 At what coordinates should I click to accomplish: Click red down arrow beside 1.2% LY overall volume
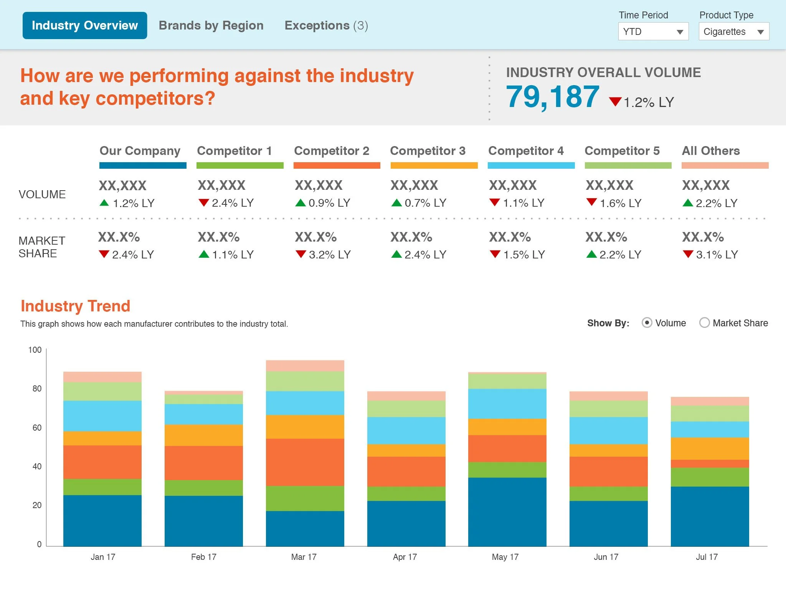click(x=615, y=102)
